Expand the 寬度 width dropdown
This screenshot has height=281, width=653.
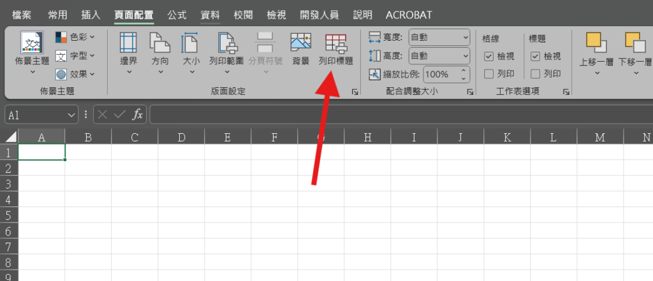coord(463,38)
